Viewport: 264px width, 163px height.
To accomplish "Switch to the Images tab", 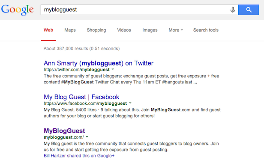I will tap(150, 30).
